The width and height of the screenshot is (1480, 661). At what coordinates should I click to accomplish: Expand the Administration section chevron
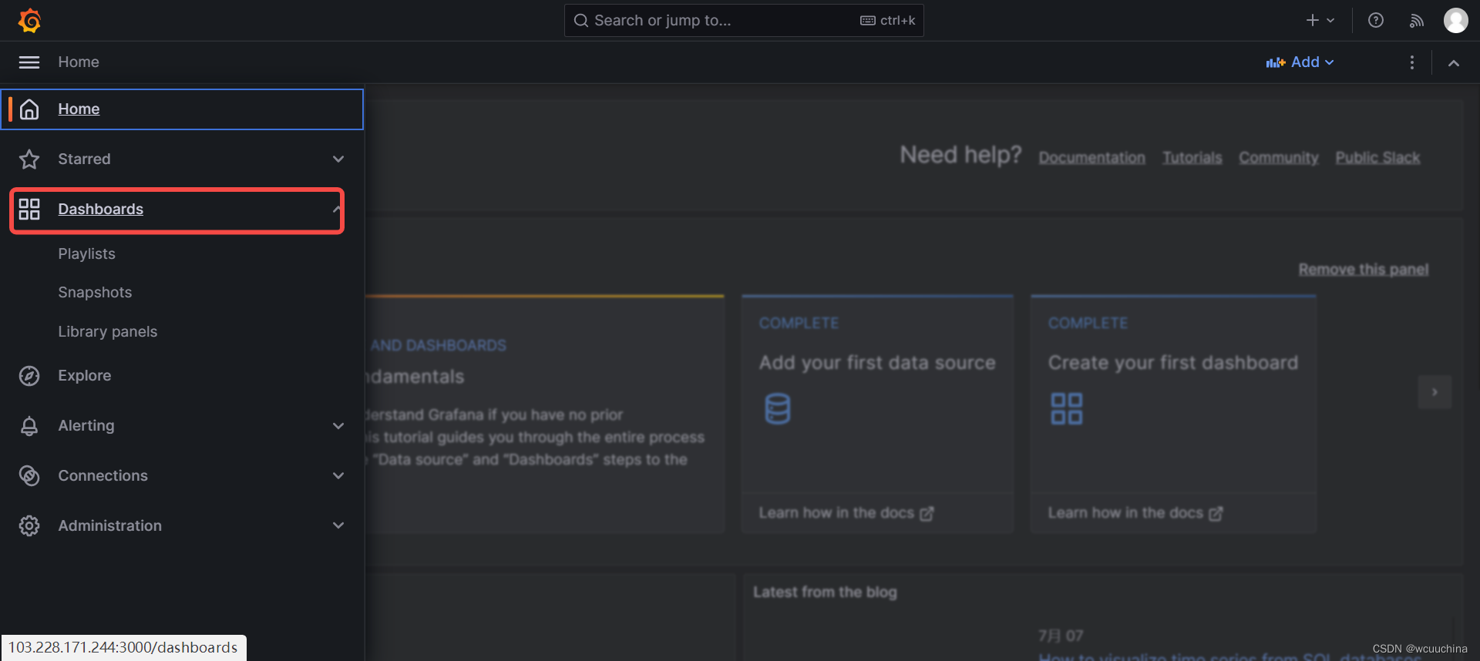pyautogui.click(x=338, y=526)
